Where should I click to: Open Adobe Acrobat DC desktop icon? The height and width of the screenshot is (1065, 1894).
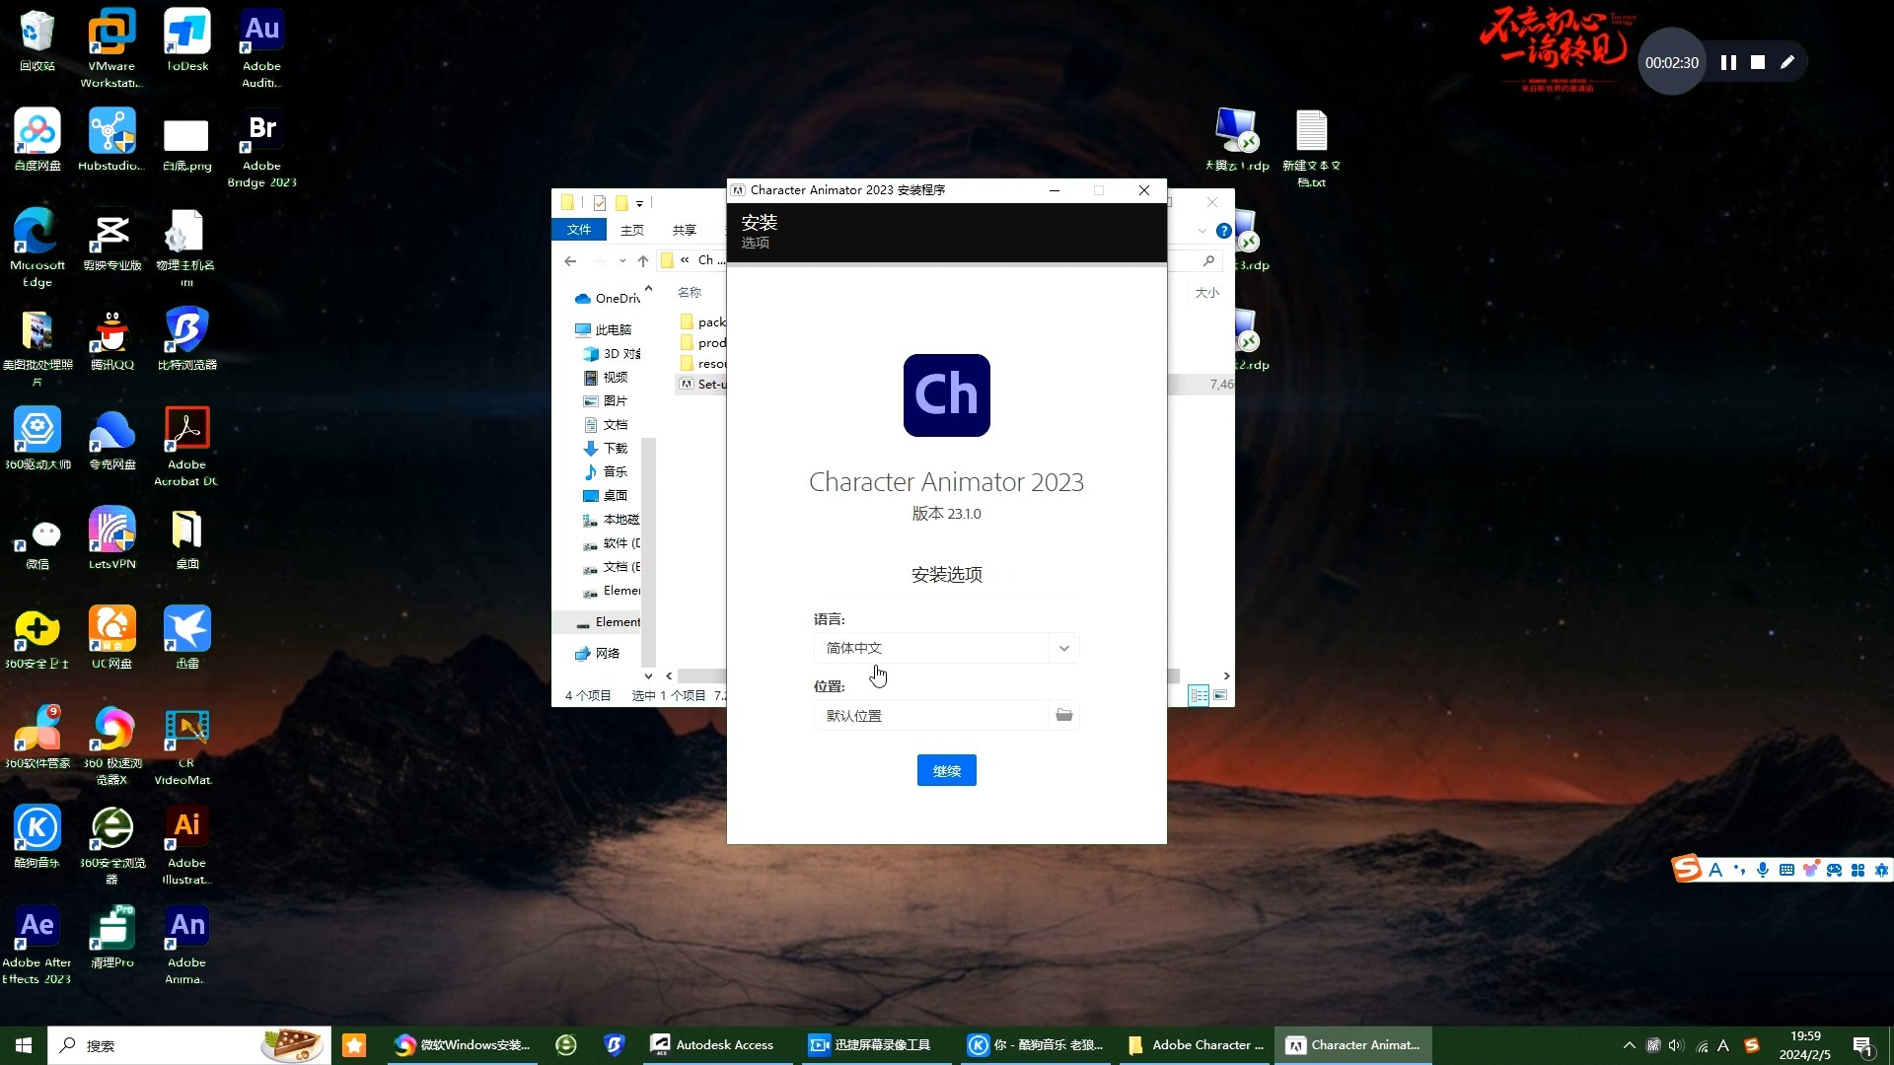pyautogui.click(x=186, y=448)
